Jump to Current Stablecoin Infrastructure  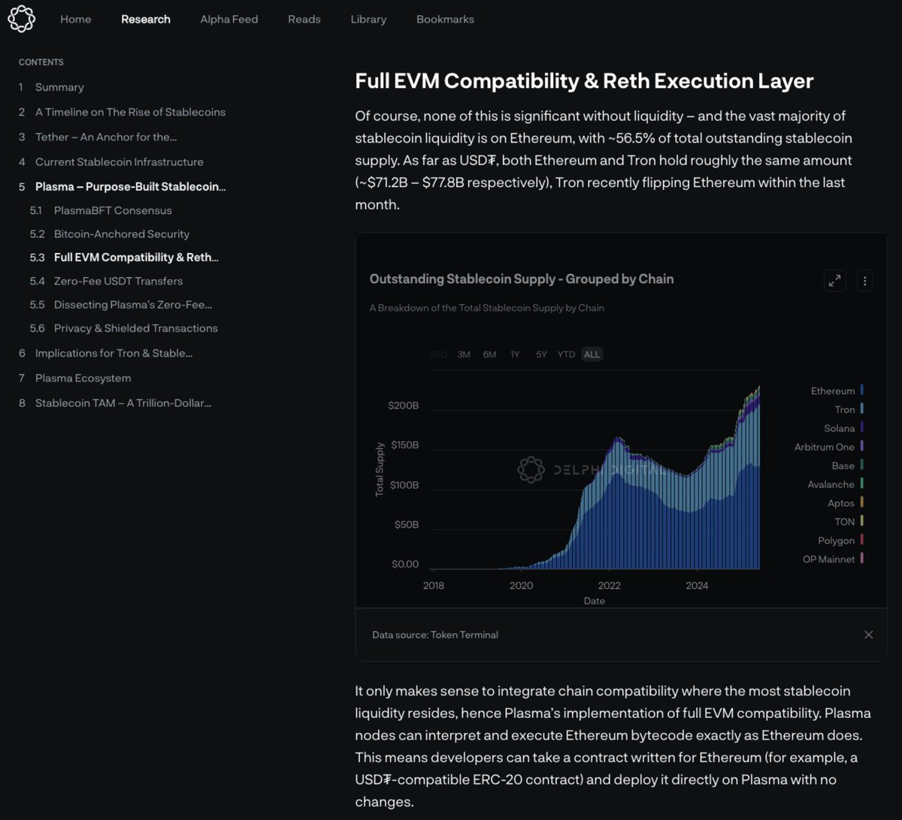pos(119,161)
